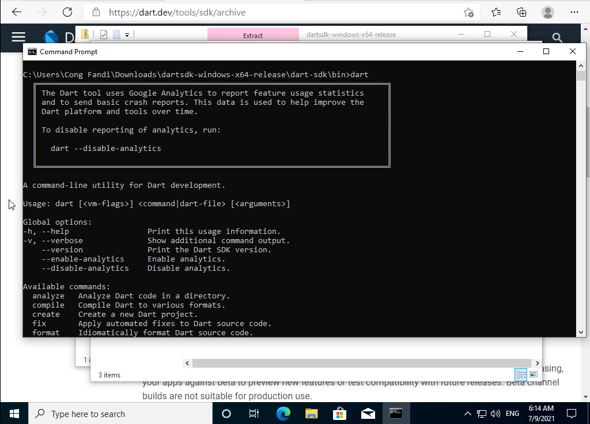The width and height of the screenshot is (590, 424).
Task: Open the Edge profile avatar
Action: pyautogui.click(x=548, y=13)
